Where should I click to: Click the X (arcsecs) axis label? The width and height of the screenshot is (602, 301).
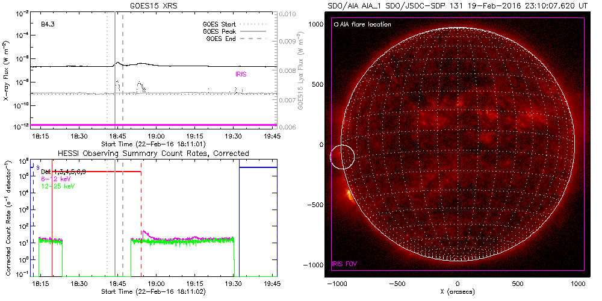[458, 291]
